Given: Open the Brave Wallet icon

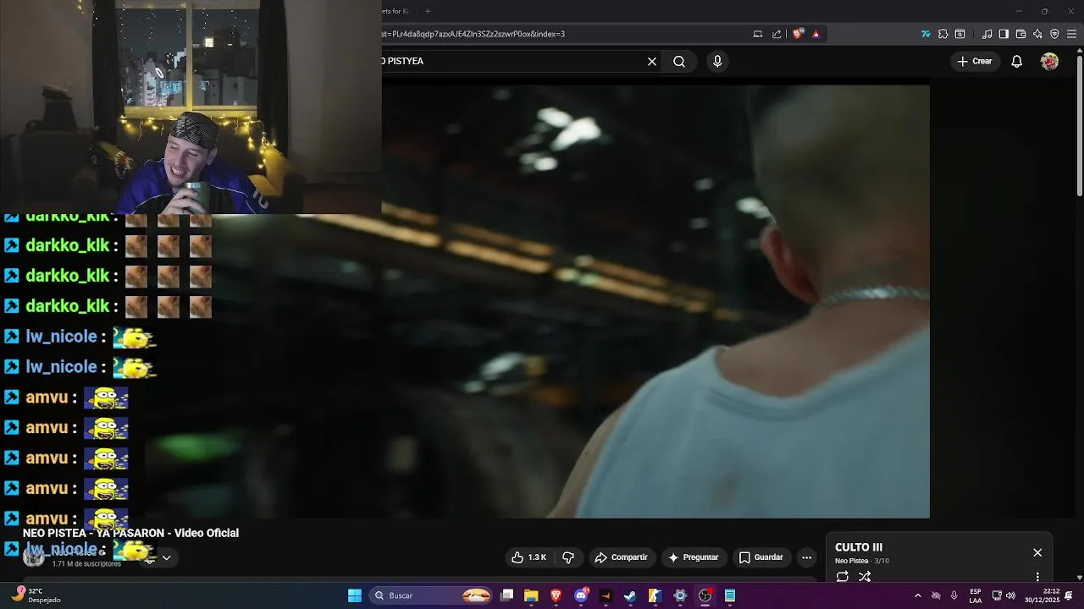Looking at the screenshot, I should click(x=1020, y=34).
